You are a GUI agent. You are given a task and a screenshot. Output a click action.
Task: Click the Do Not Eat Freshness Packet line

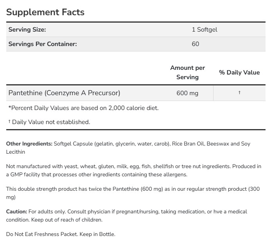(x=61, y=234)
